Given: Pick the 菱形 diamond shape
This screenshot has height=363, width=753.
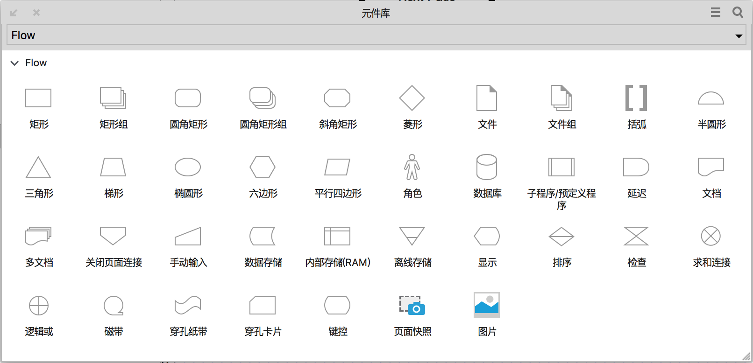Looking at the screenshot, I should pos(412,98).
